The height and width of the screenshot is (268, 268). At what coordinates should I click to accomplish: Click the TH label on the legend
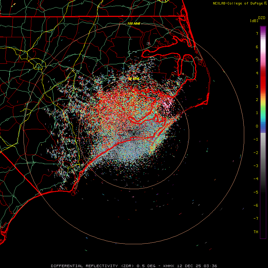pos(256,232)
